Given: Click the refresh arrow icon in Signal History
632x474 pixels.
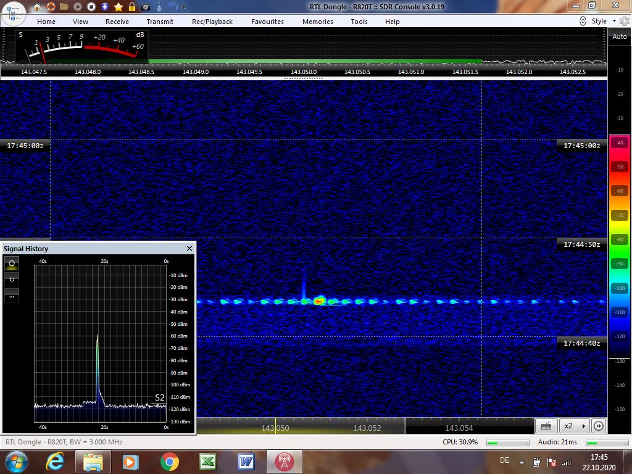Looking at the screenshot, I should pyautogui.click(x=12, y=280).
